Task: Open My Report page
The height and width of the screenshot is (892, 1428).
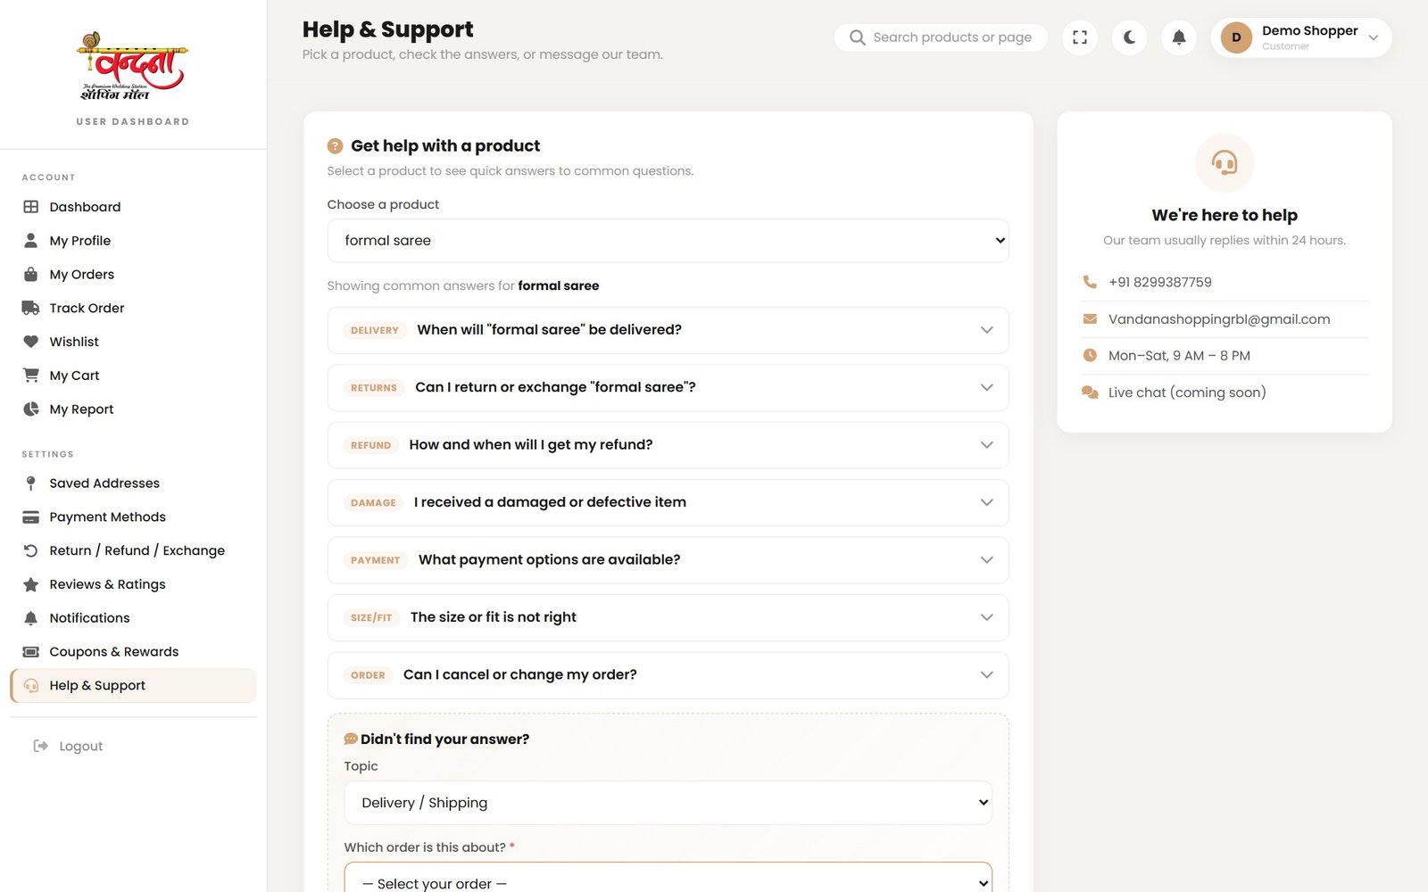Action: click(x=133, y=409)
